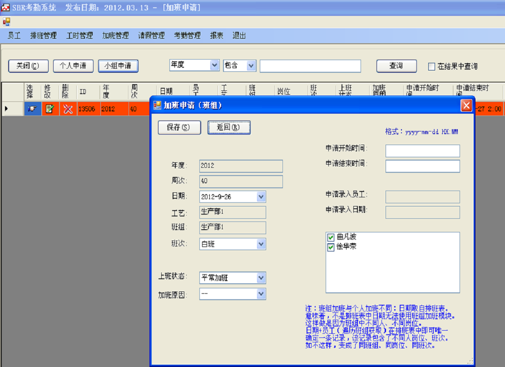The width and height of the screenshot is (505, 367).
Task: Click the search text box beside 包含
Action: click(x=310, y=66)
